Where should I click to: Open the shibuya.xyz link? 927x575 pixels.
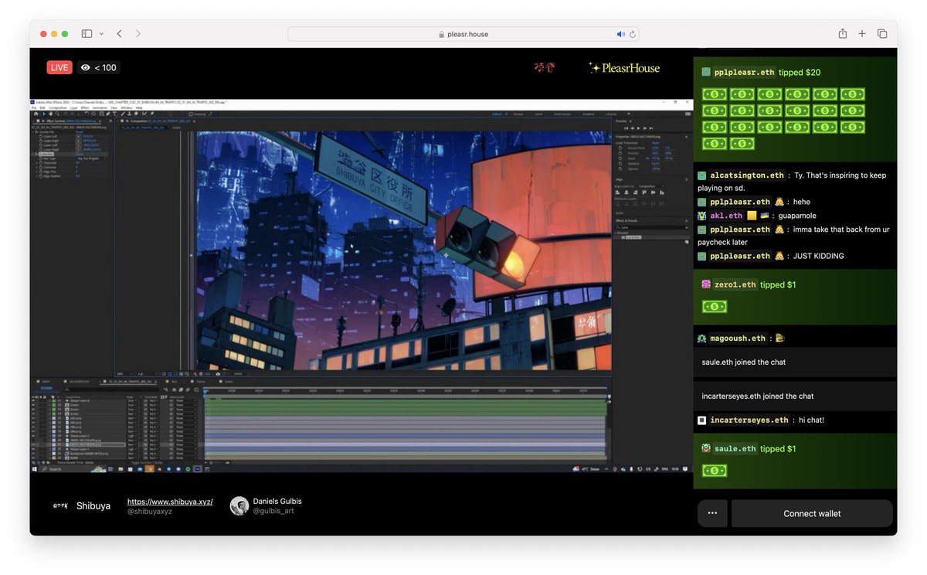pos(170,502)
